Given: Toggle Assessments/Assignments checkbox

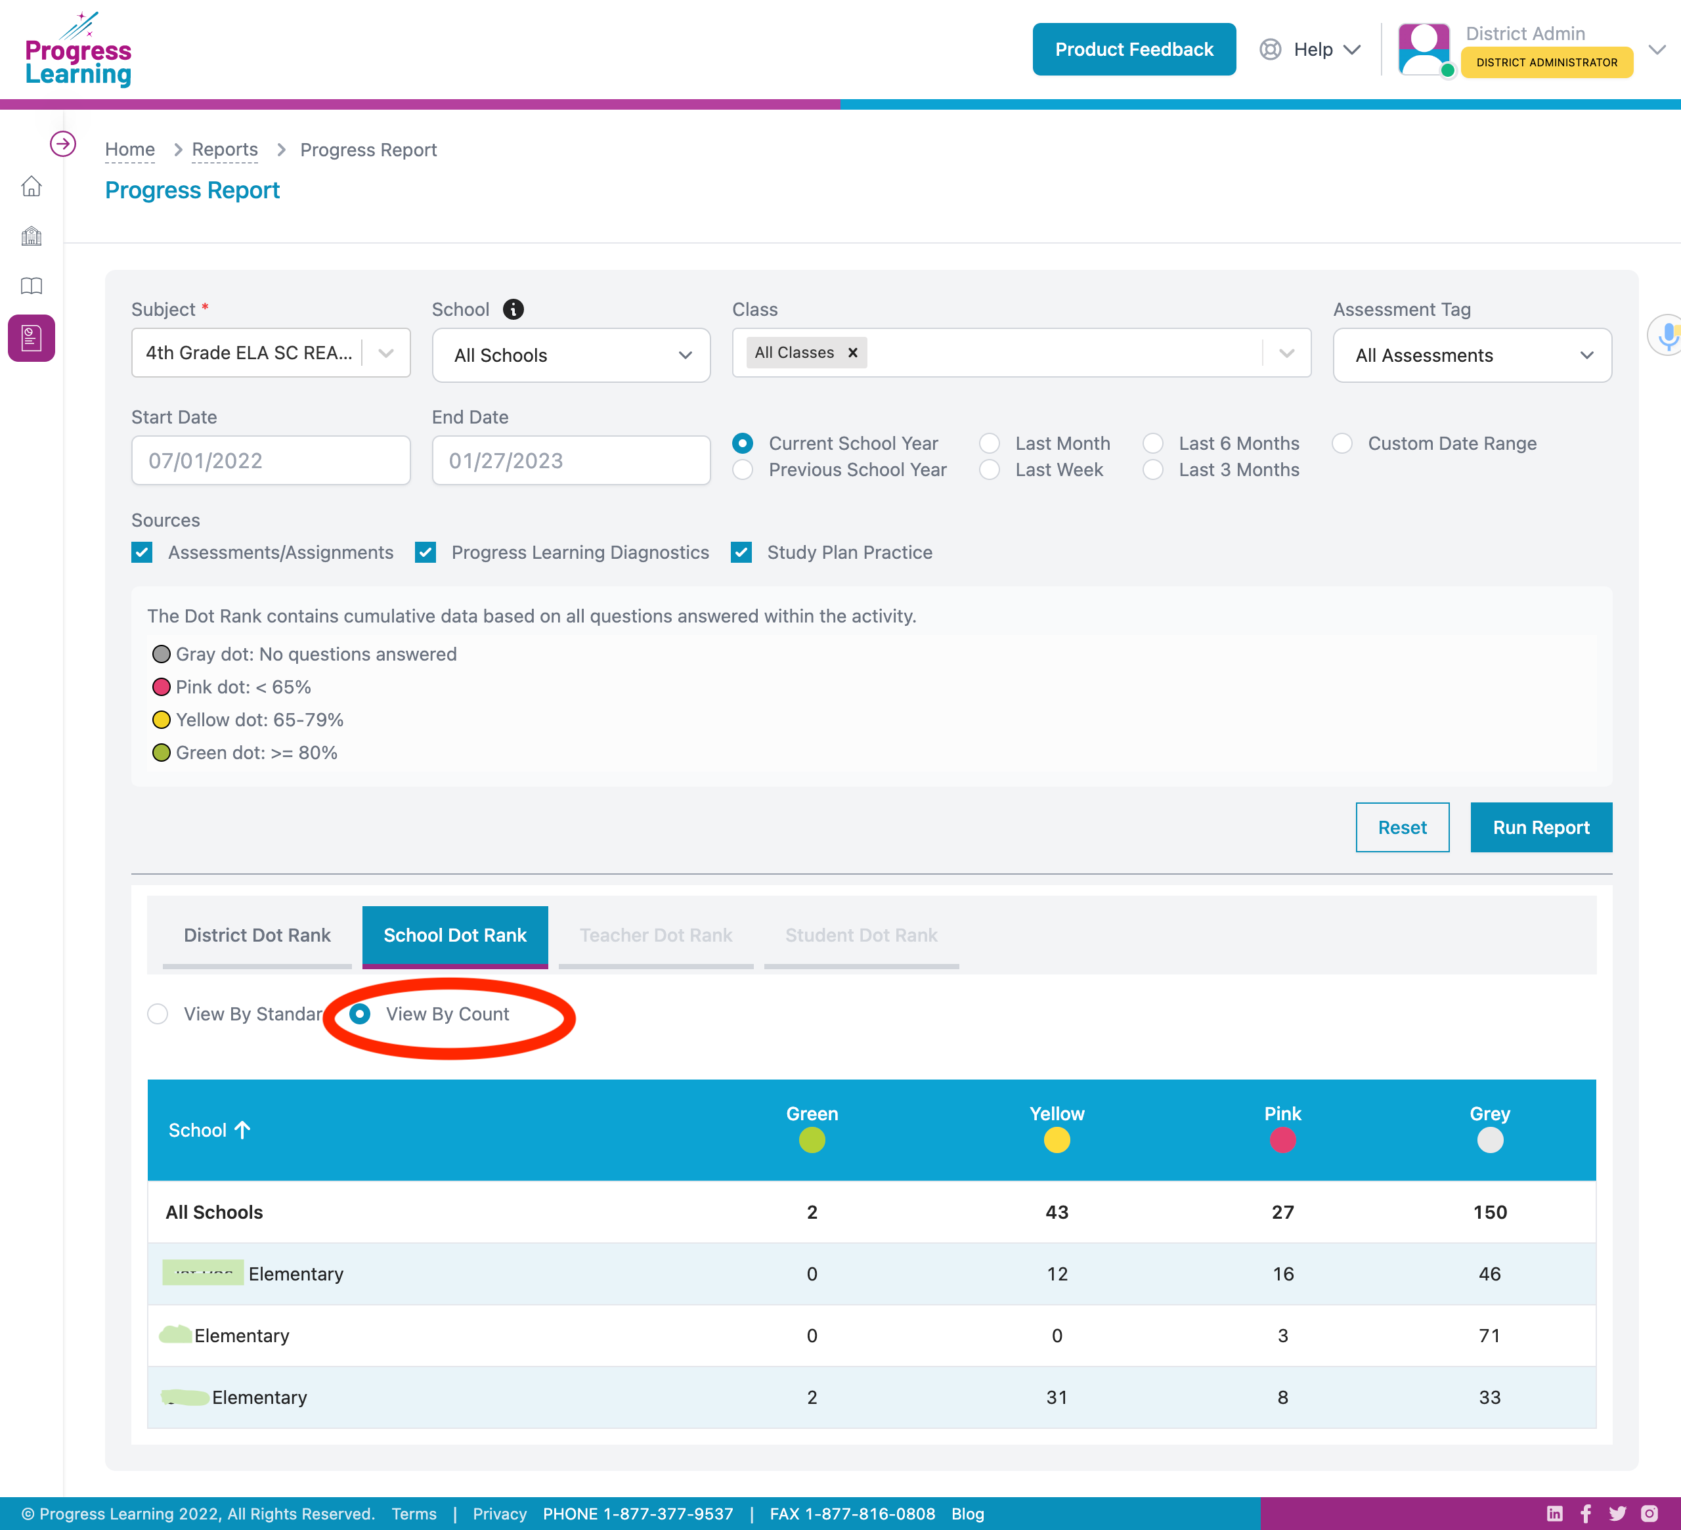Looking at the screenshot, I should [142, 552].
